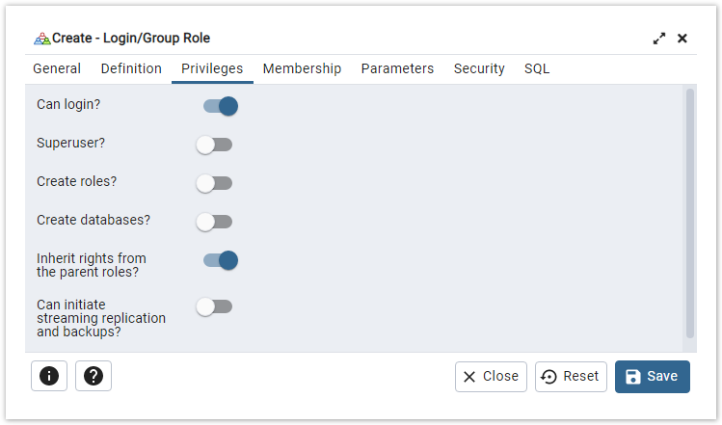Click the pgAdmin logo in title bar

pos(41,39)
